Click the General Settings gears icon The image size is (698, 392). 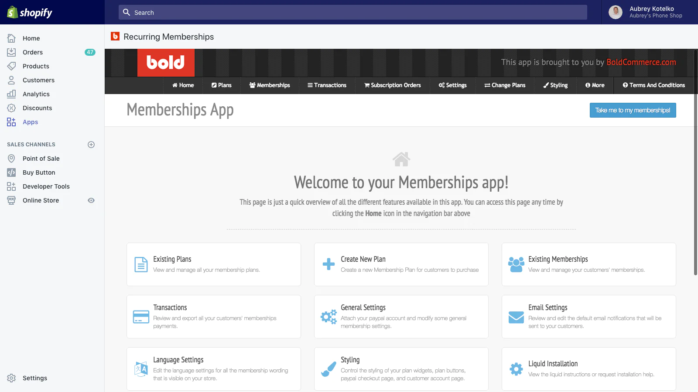(x=328, y=317)
